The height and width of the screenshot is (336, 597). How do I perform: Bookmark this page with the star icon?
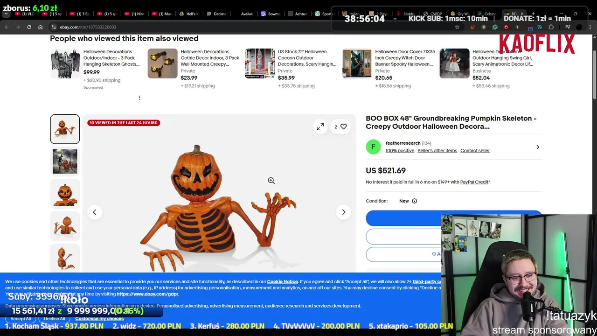(457, 27)
